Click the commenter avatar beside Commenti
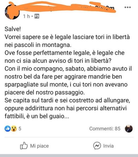138x157 pixels. click(x=129, y=129)
